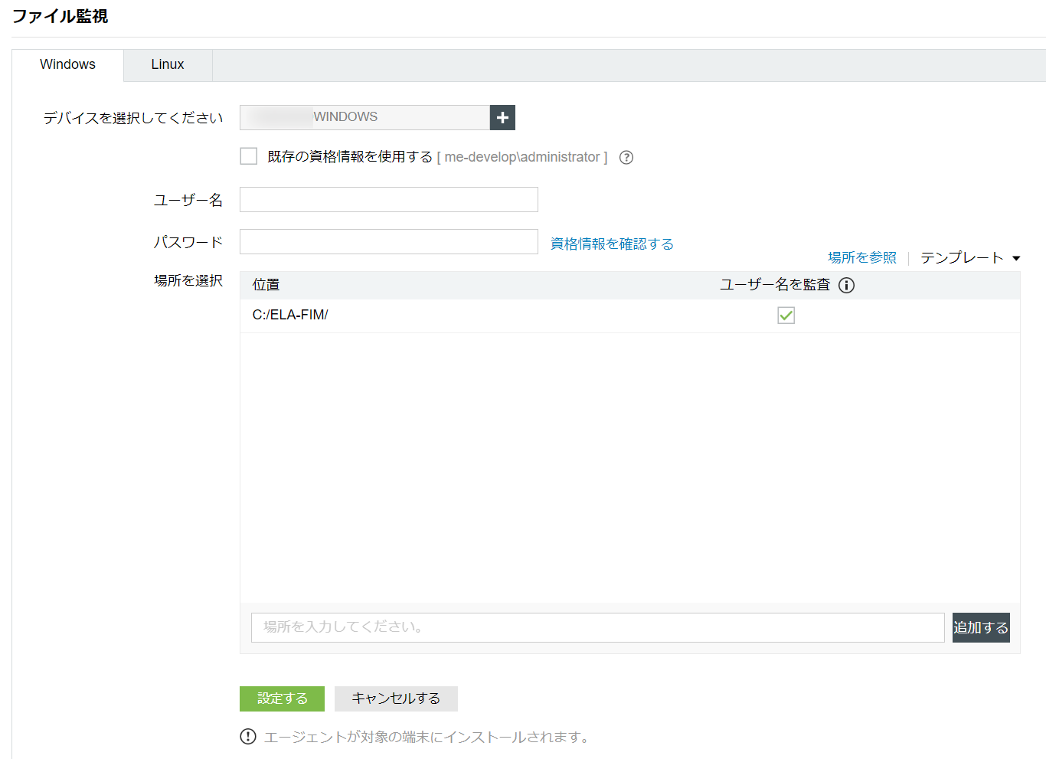Click the 位置 column header
The height and width of the screenshot is (759, 1046).
[x=266, y=285]
